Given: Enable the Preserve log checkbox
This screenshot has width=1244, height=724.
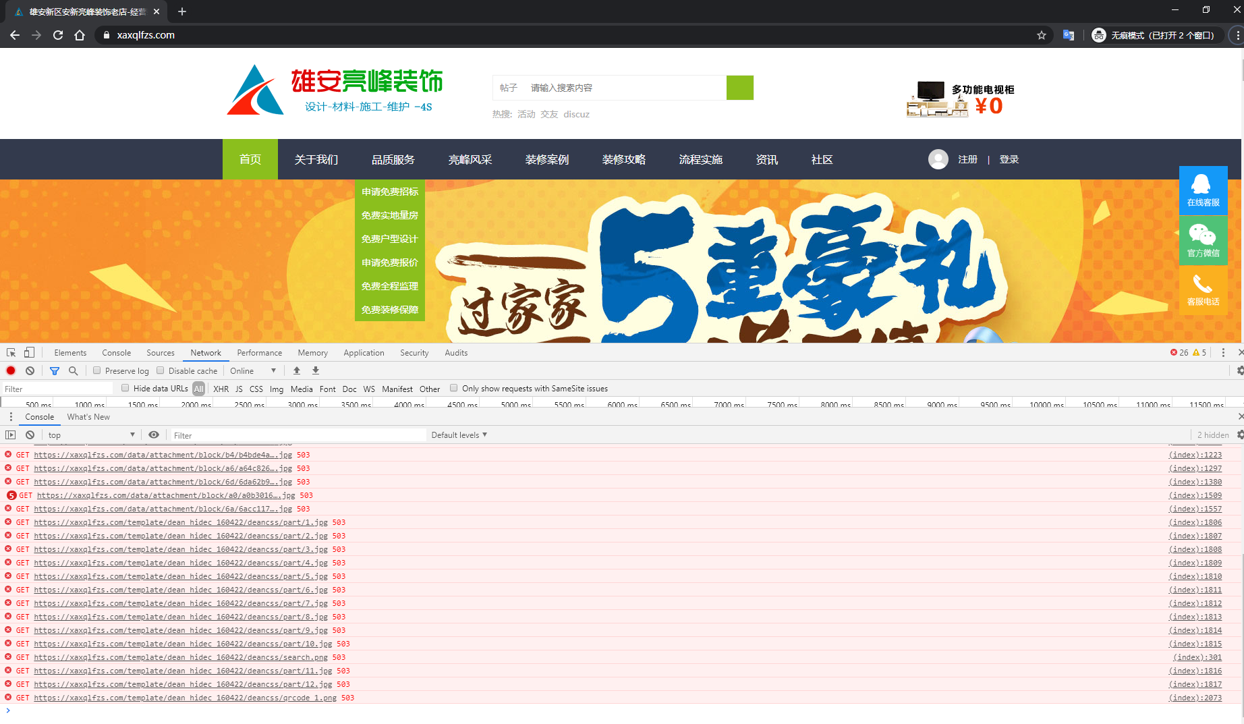Looking at the screenshot, I should 97,370.
